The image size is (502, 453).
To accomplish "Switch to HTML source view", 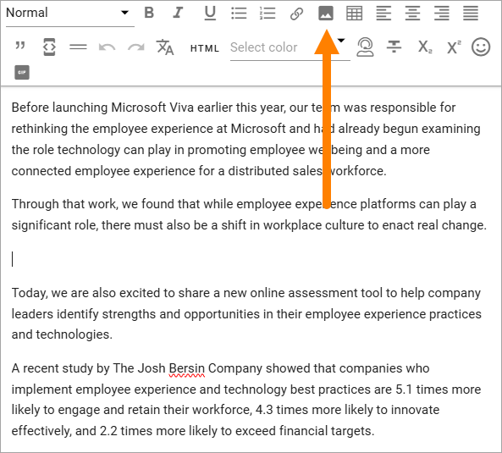I will point(205,48).
